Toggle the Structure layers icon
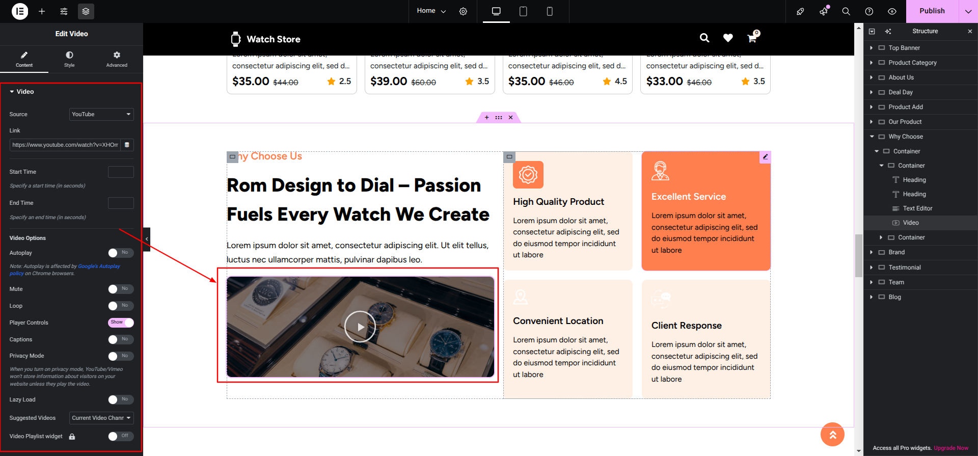The height and width of the screenshot is (456, 978). pos(86,11)
